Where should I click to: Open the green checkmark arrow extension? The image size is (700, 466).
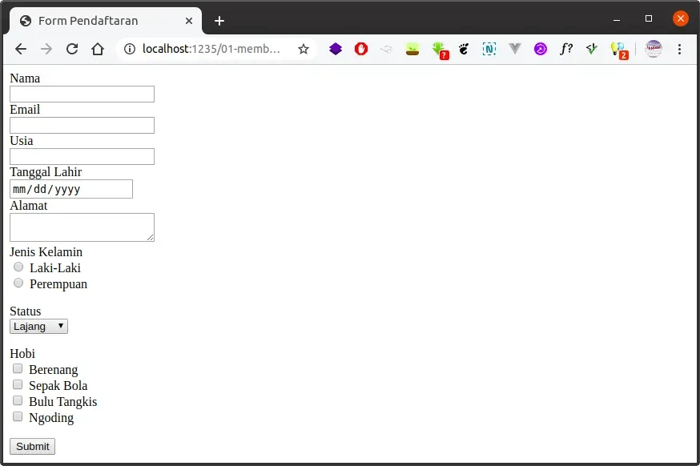click(x=592, y=49)
